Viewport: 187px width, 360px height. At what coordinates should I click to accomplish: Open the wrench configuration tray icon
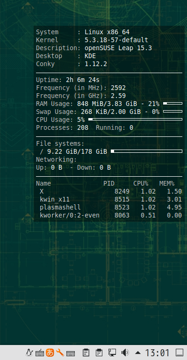point(60,352)
